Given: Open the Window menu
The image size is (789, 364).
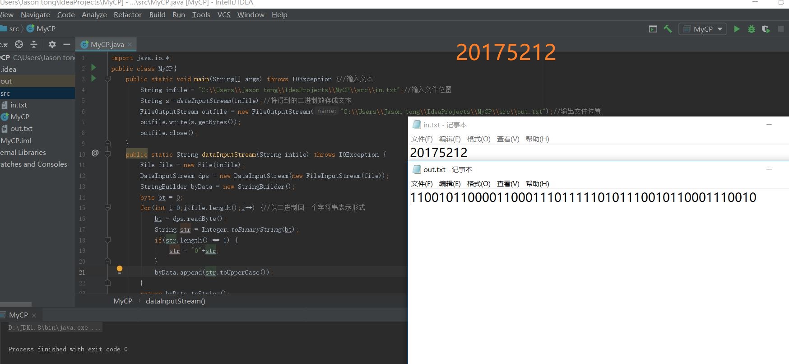Looking at the screenshot, I should [x=251, y=15].
